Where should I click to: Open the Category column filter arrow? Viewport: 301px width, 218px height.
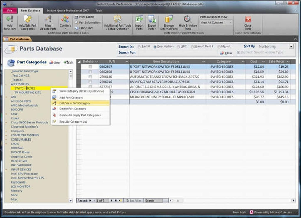coord(243,62)
